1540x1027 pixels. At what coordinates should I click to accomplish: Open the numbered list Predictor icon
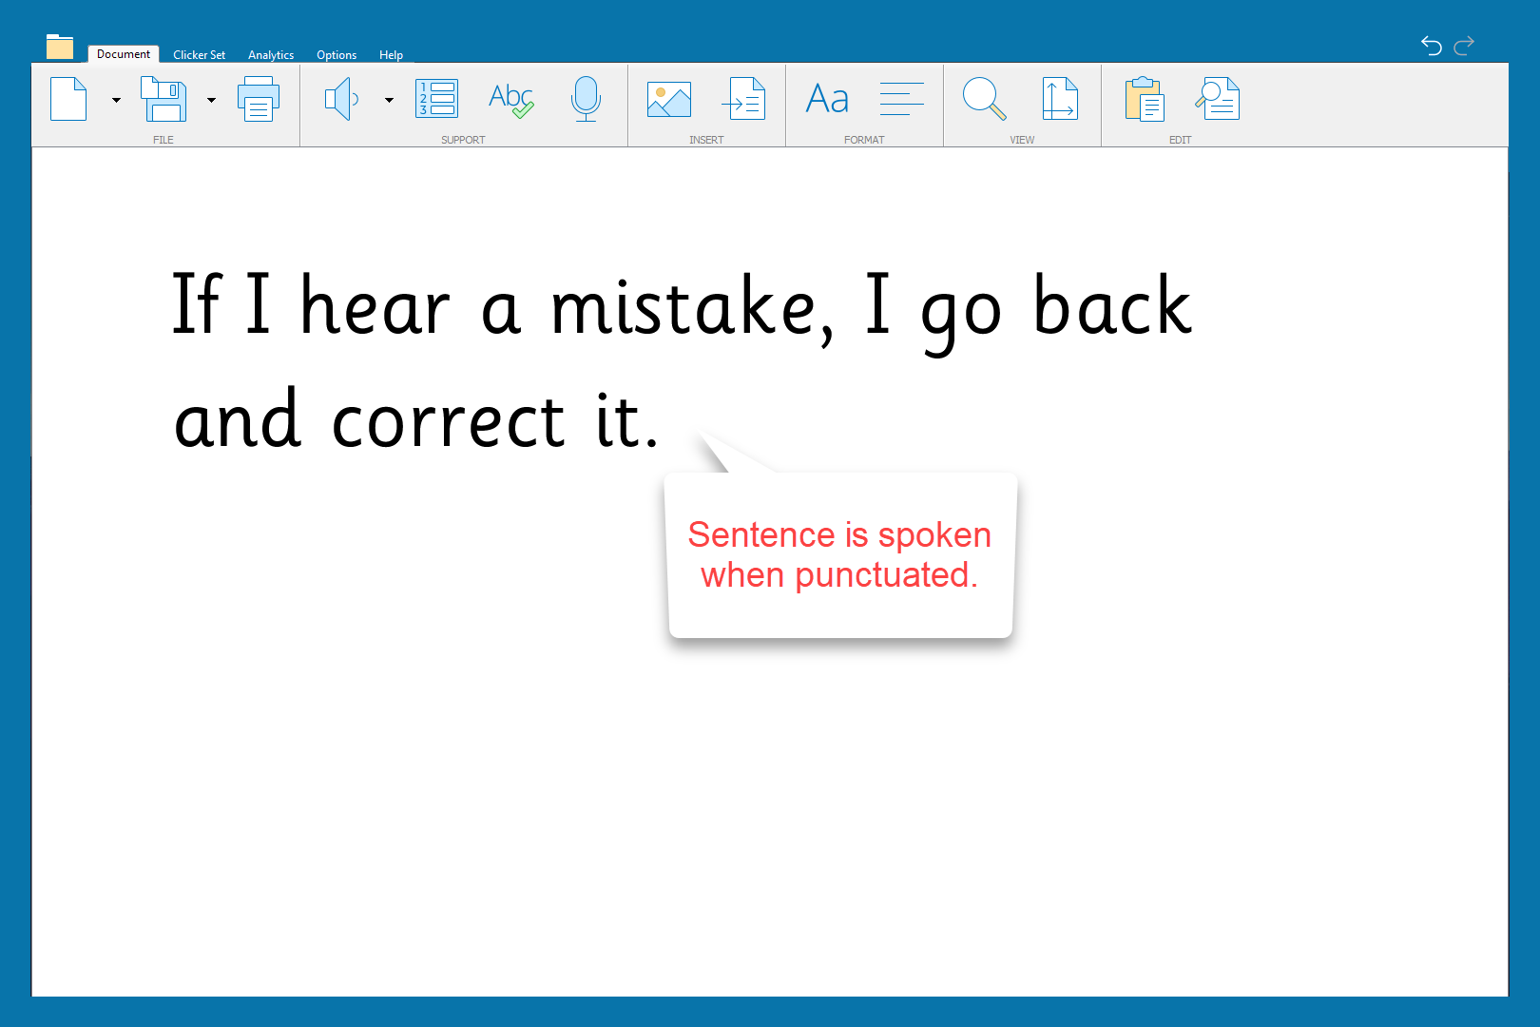437,99
